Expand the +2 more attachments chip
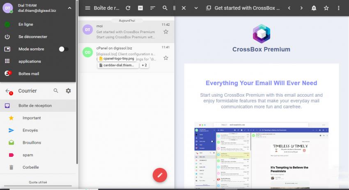The width and height of the screenshot is (349, 190). point(144,65)
